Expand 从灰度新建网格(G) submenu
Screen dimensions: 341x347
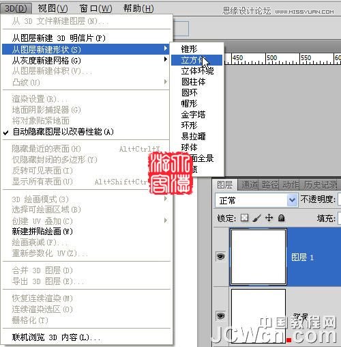(x=86, y=60)
